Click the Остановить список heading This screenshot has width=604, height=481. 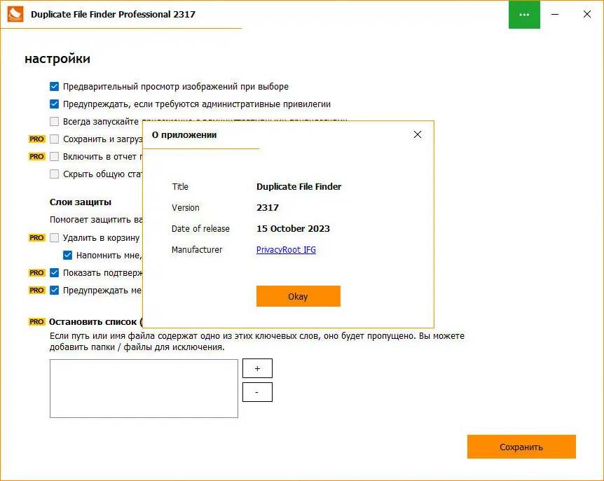[x=95, y=321]
